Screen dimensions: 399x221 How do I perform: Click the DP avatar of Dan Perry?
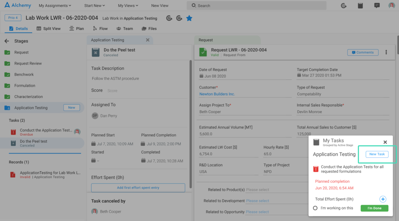pos(95,116)
